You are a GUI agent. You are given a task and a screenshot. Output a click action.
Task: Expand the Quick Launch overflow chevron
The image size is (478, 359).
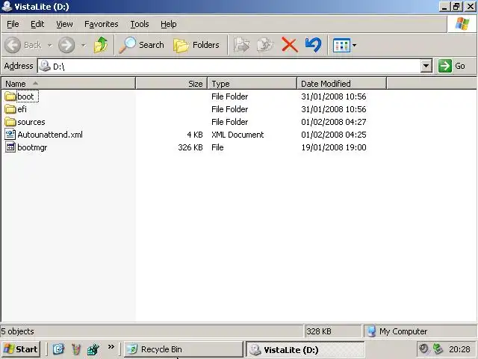[111, 346]
